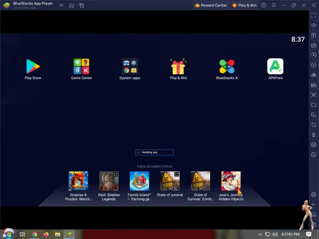The height and width of the screenshot is (239, 319).
Task: Open sync operations in sidebar
Action: pyautogui.click(x=314, y=65)
